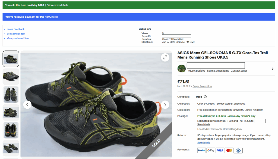Click the Google Pay payment icon

211,151
